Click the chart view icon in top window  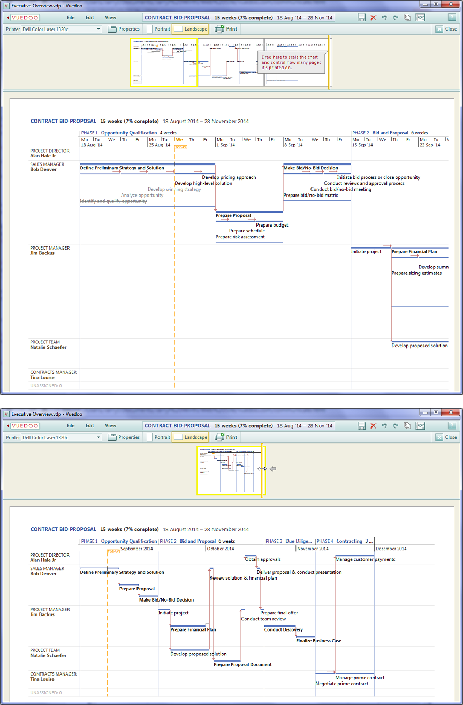420,18
